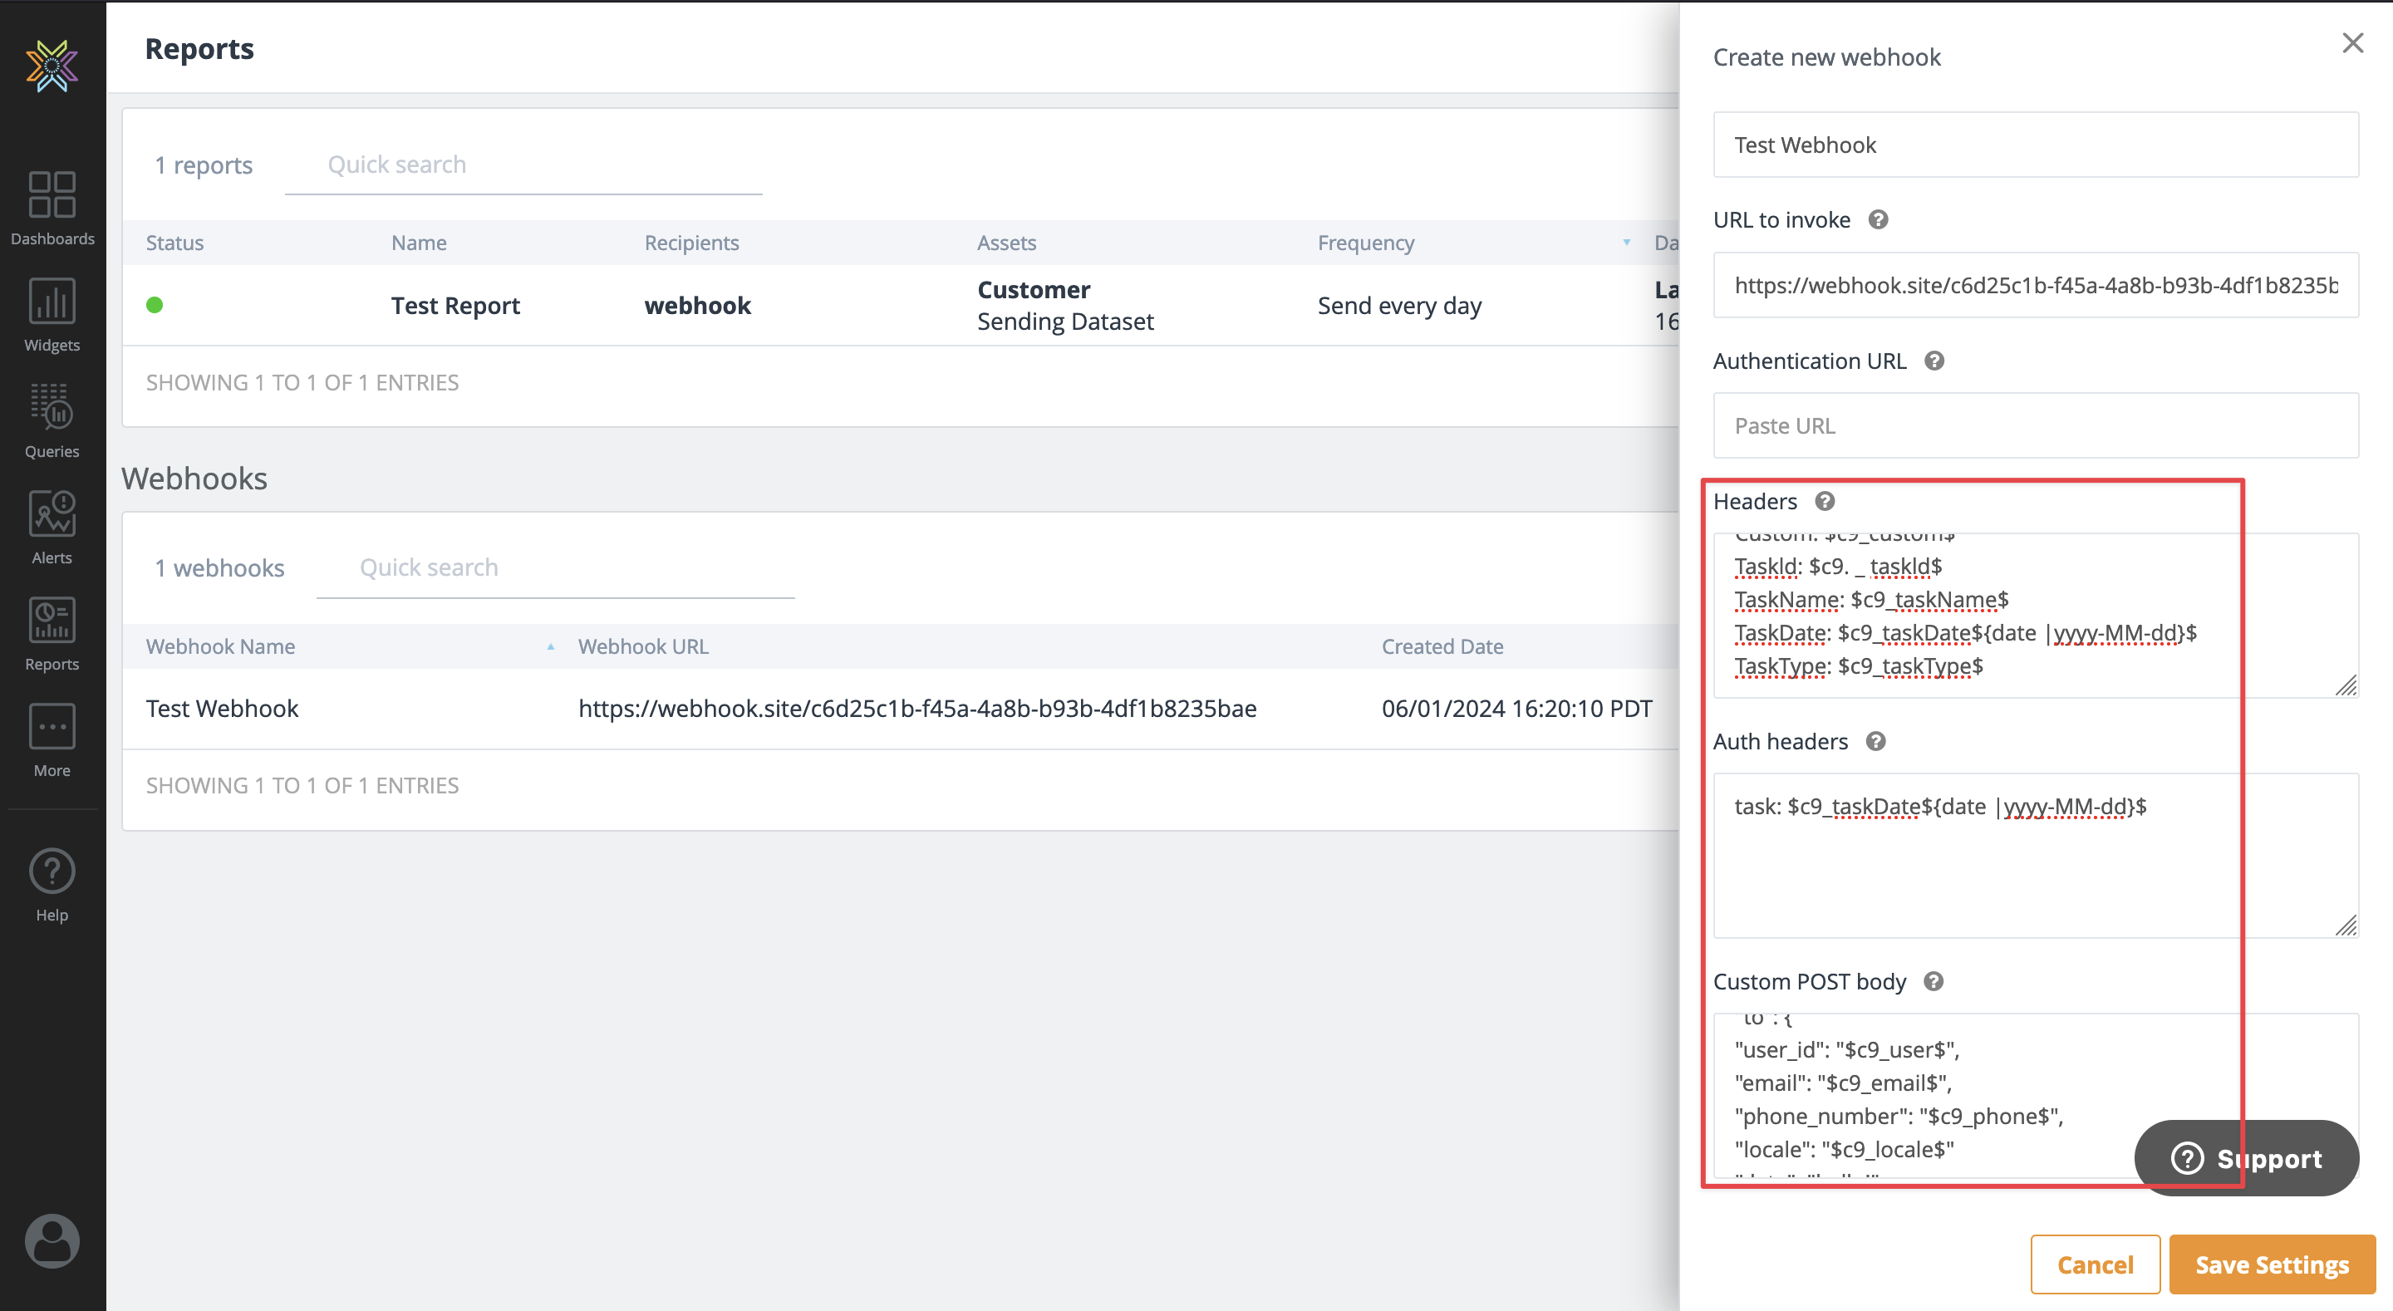Close the Create new webhook panel
Screen dimensions: 2393x1311
tap(2352, 44)
